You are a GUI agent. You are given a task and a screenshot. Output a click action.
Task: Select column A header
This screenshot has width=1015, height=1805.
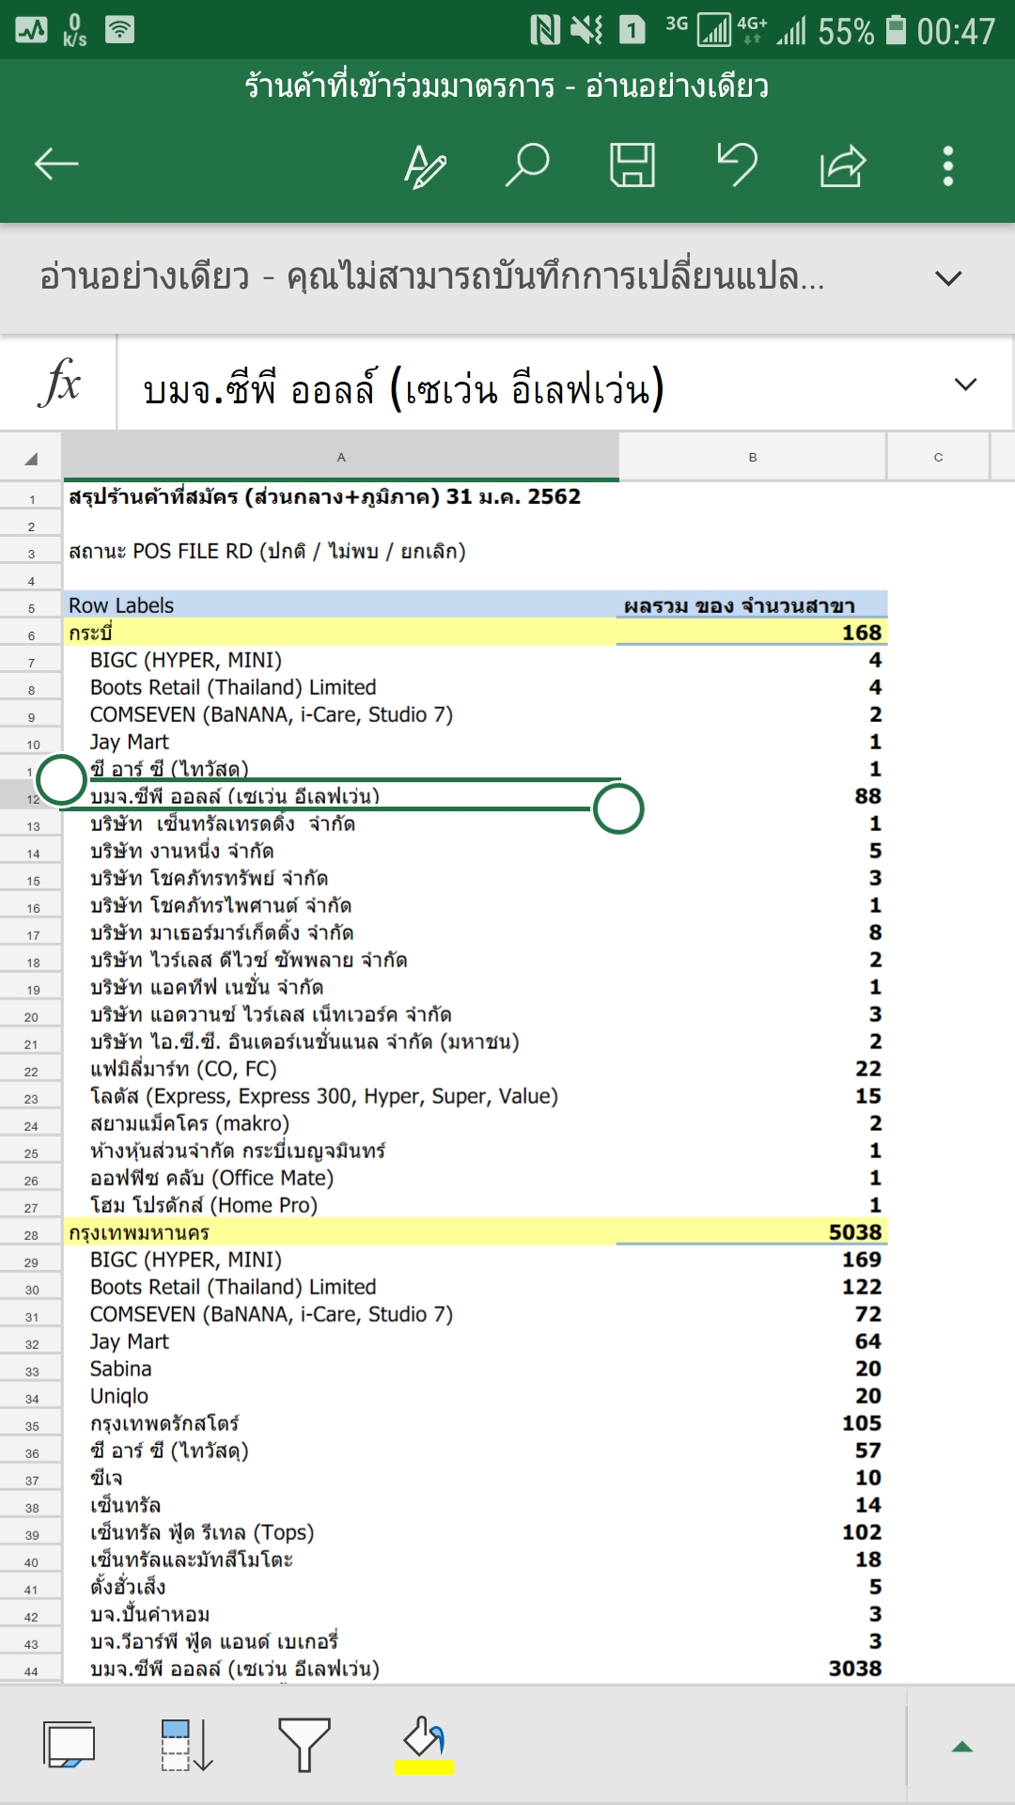[x=340, y=457]
